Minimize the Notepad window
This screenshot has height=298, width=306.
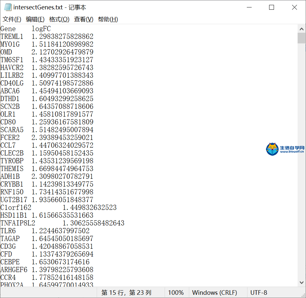pos(249,7)
